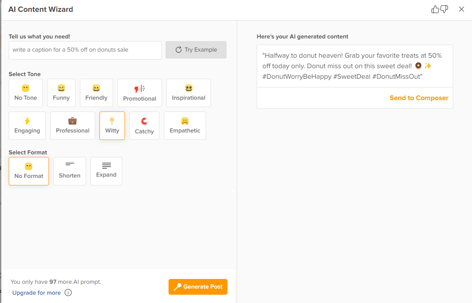Screen dimensions: 472x303
Task: Open the Upgrade for more link
Action: tap(36, 293)
